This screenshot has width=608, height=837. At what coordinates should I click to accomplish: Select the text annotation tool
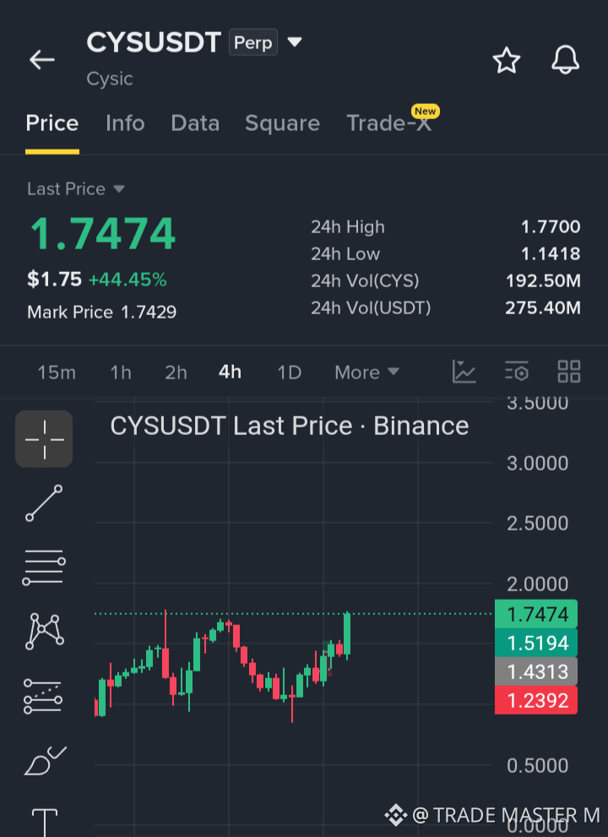[x=45, y=823]
